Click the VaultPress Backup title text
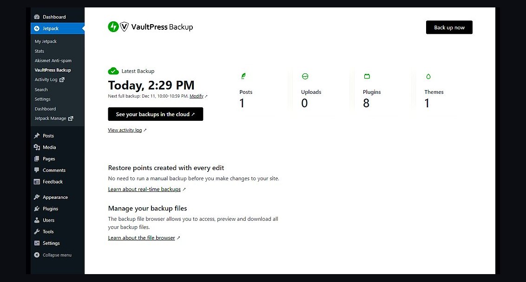The image size is (526, 282). click(x=162, y=27)
